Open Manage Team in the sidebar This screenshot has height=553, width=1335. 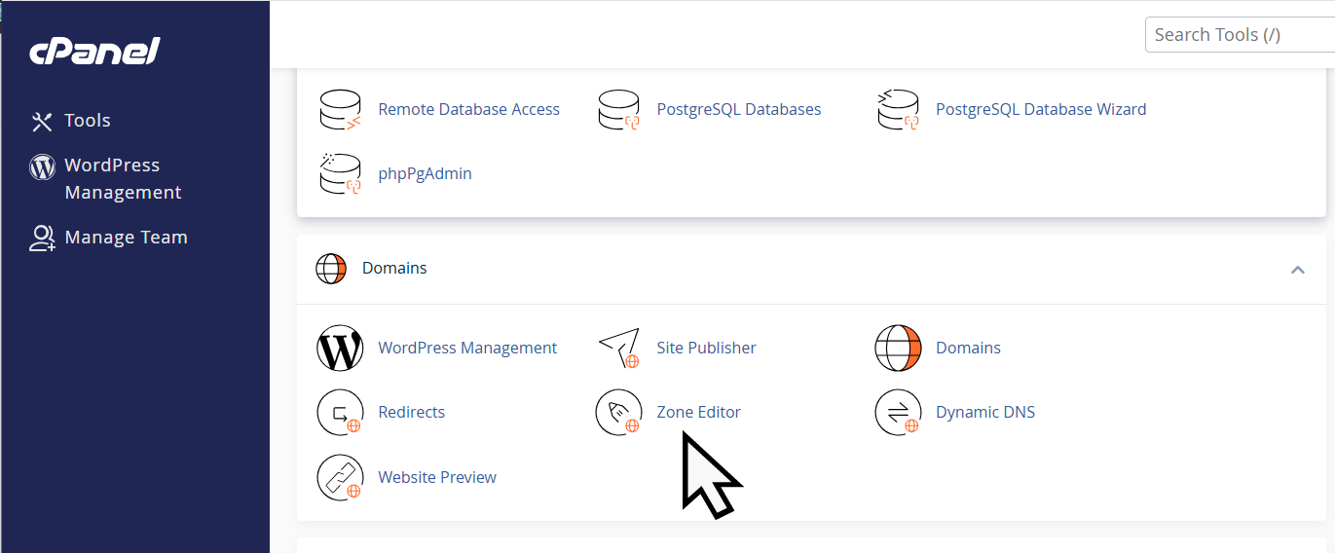pyautogui.click(x=126, y=238)
